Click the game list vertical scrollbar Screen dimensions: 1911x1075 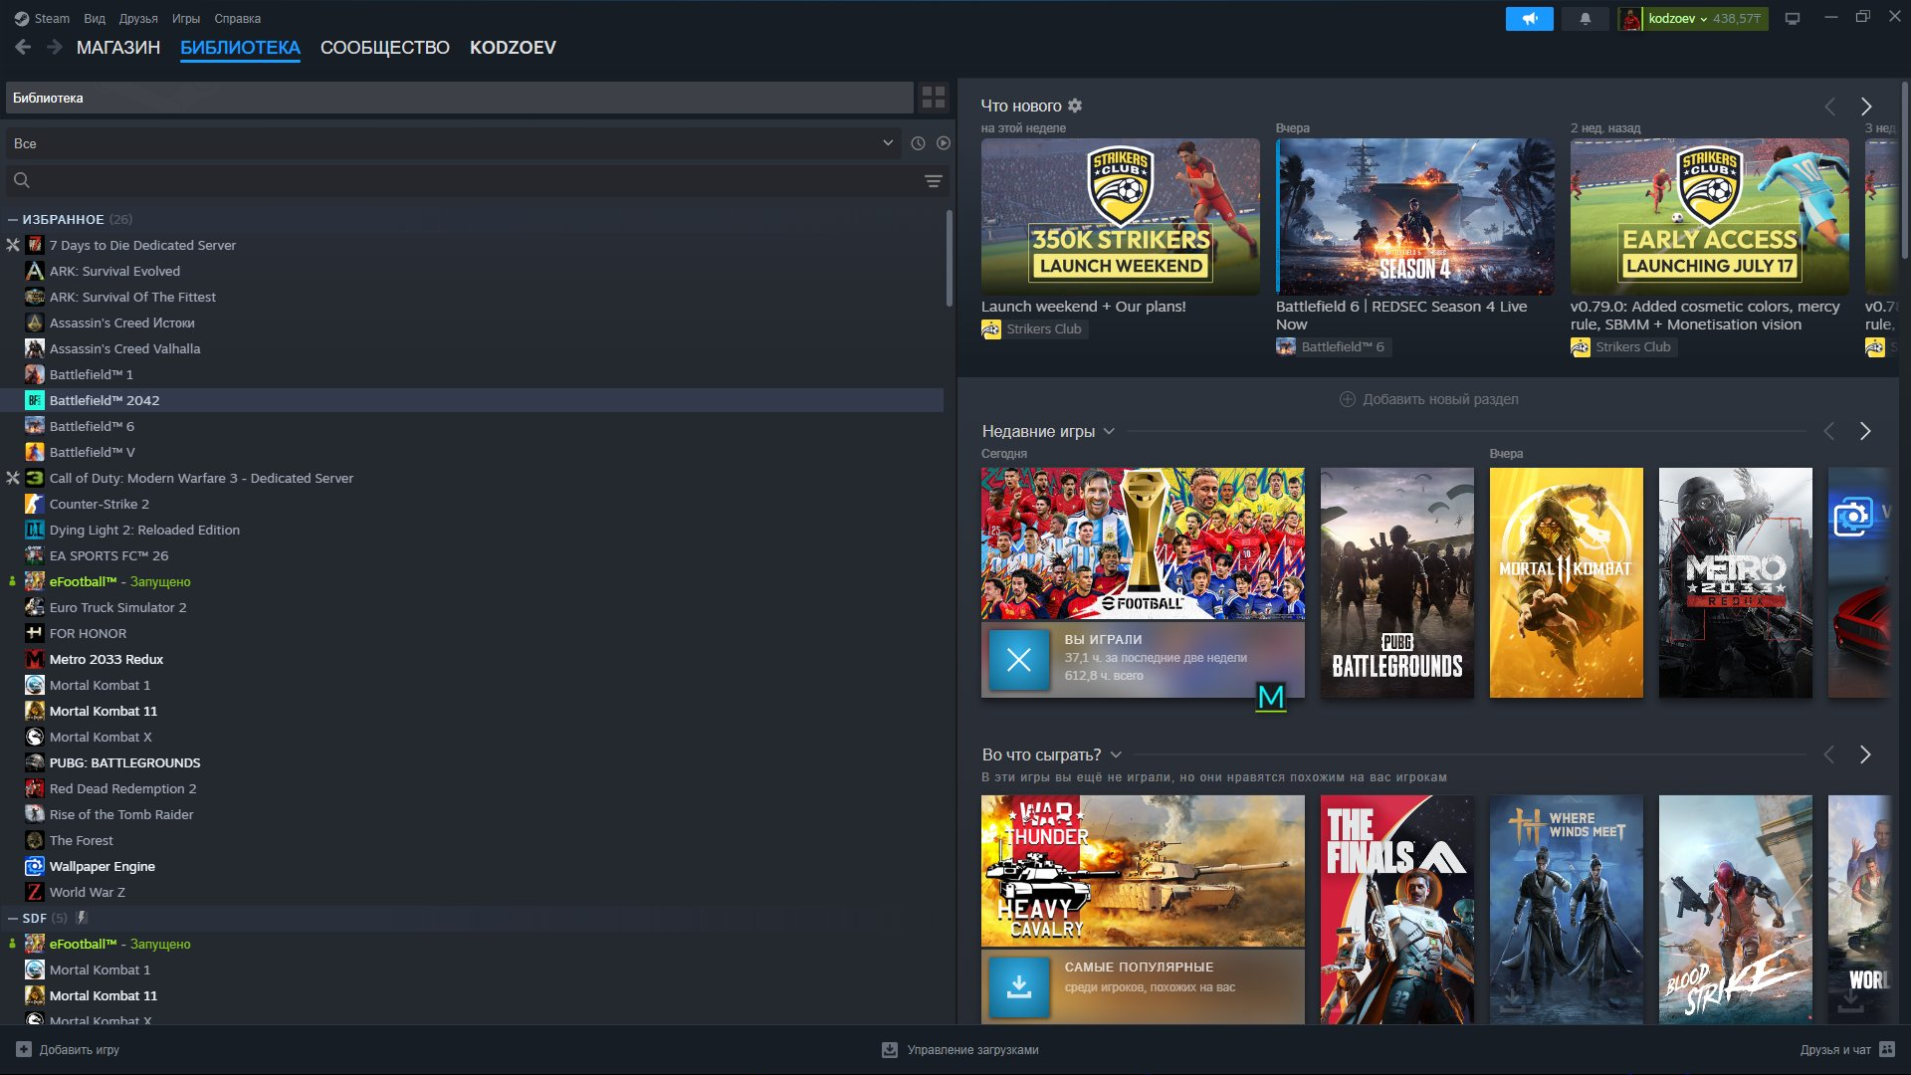tap(949, 257)
